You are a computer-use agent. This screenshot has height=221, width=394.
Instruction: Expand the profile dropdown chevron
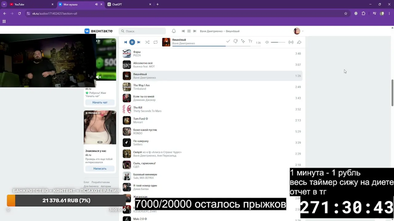pos(303,31)
